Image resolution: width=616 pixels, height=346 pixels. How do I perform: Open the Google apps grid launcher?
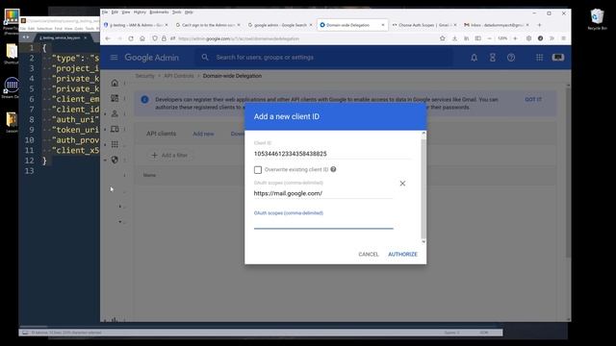pyautogui.click(x=539, y=58)
